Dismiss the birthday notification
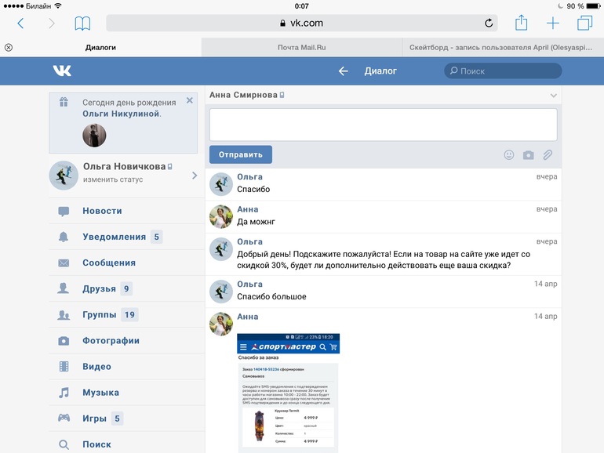Image resolution: width=604 pixels, height=453 pixels. tap(189, 100)
